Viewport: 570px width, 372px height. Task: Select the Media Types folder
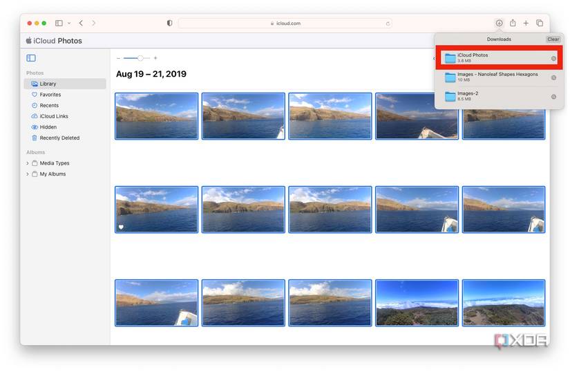pyautogui.click(x=54, y=163)
